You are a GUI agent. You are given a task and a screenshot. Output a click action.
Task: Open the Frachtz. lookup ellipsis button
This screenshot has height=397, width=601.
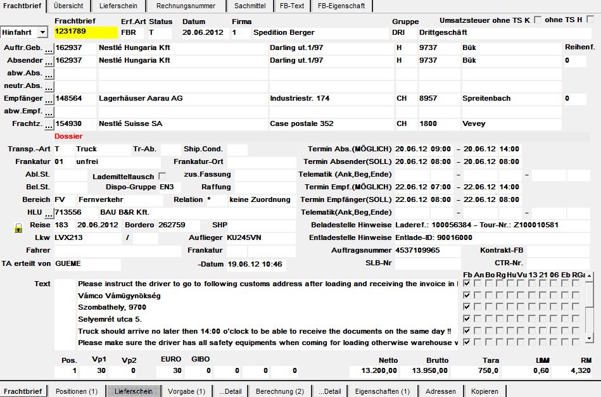49,125
